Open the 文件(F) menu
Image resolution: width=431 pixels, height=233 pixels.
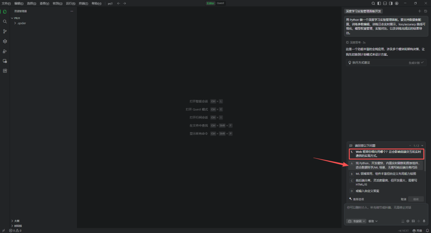(x=6, y=3)
